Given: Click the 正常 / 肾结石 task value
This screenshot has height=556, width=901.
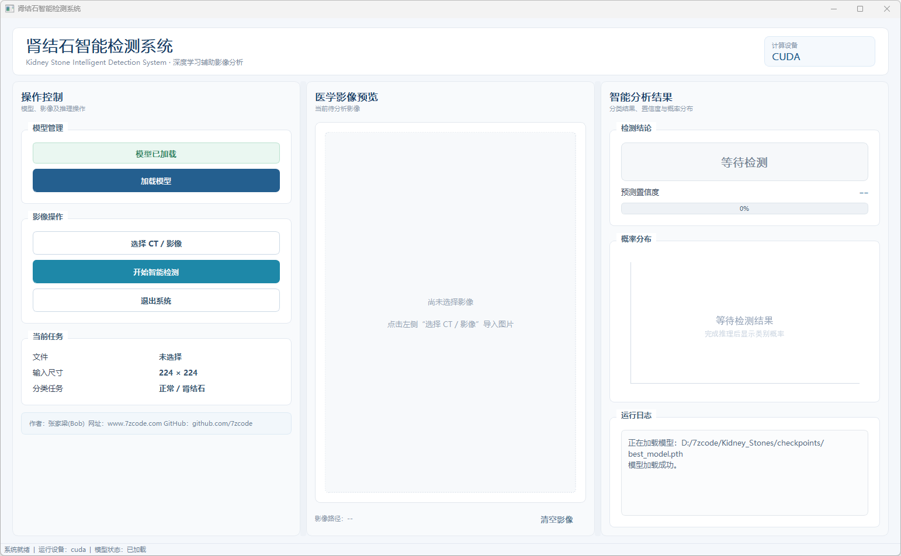Looking at the screenshot, I should tap(182, 388).
